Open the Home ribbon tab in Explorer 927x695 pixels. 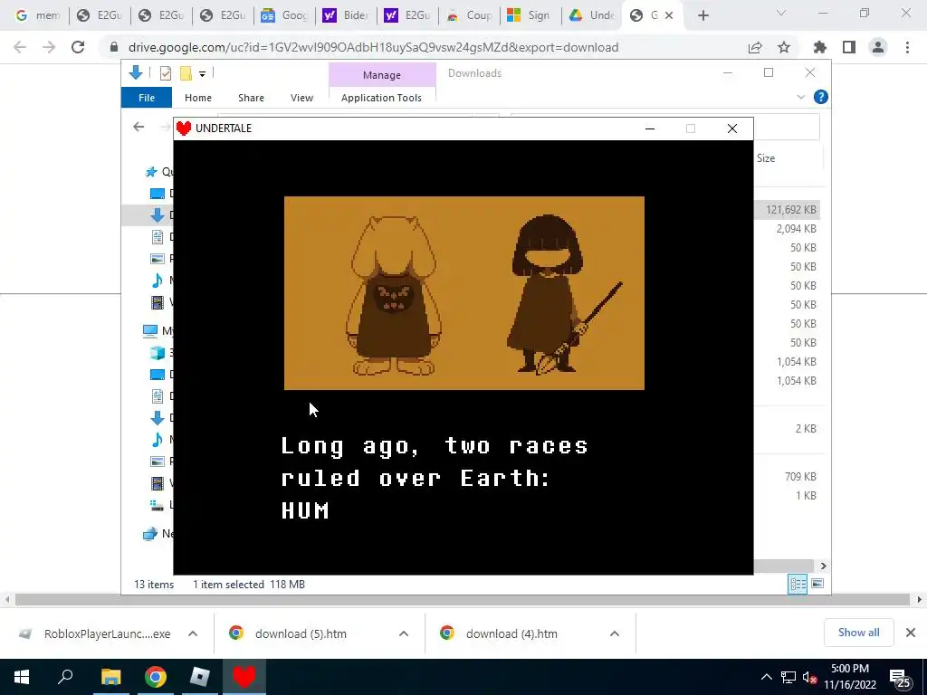pos(198,98)
